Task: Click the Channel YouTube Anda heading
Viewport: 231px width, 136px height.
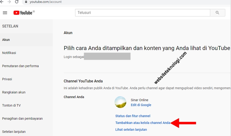Action: [83, 81]
